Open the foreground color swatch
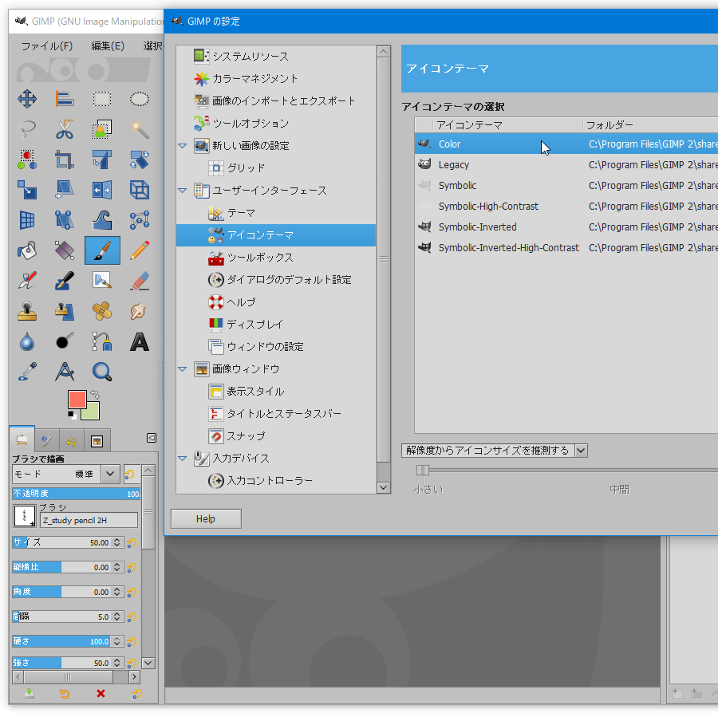 coord(77,400)
